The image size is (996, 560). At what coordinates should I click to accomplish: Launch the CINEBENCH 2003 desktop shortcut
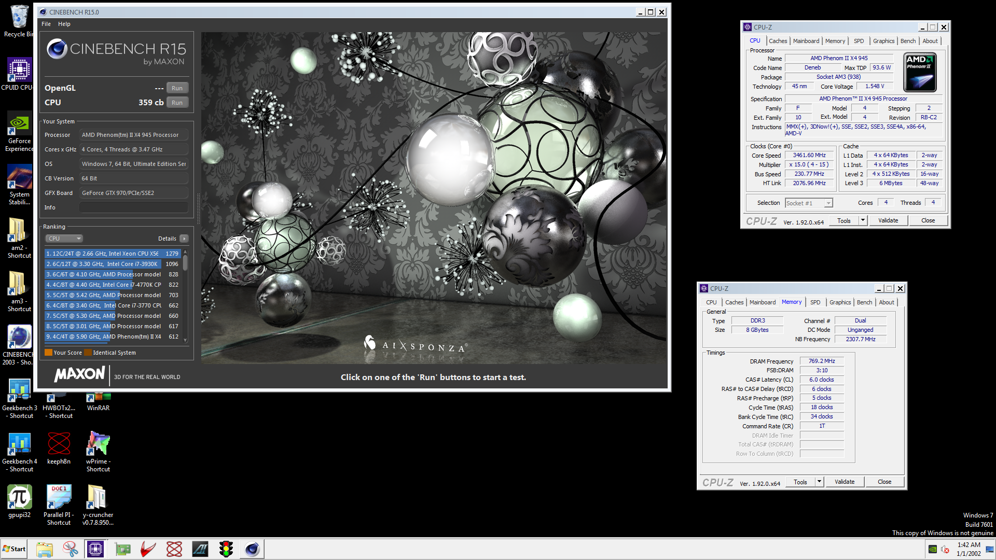19,345
